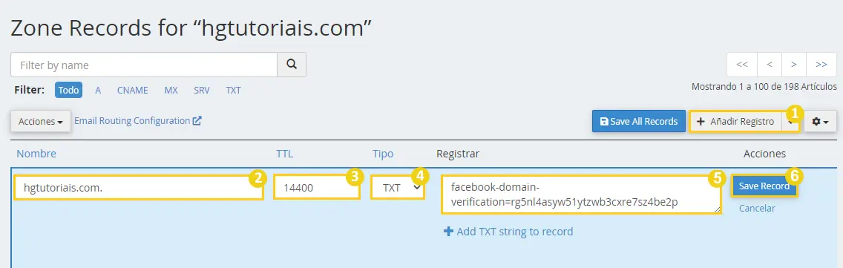This screenshot has width=843, height=268.
Task: Open Email Routing Configuration external link
Action: 137,120
